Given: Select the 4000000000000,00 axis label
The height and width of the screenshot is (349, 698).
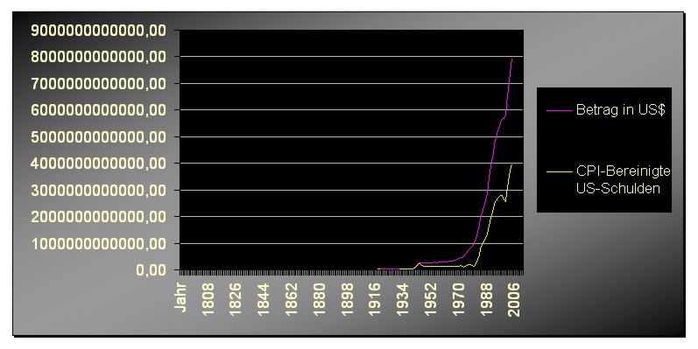Looking at the screenshot, I should tap(98, 164).
